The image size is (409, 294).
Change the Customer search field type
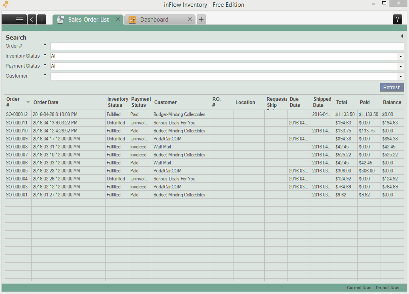click(x=45, y=75)
